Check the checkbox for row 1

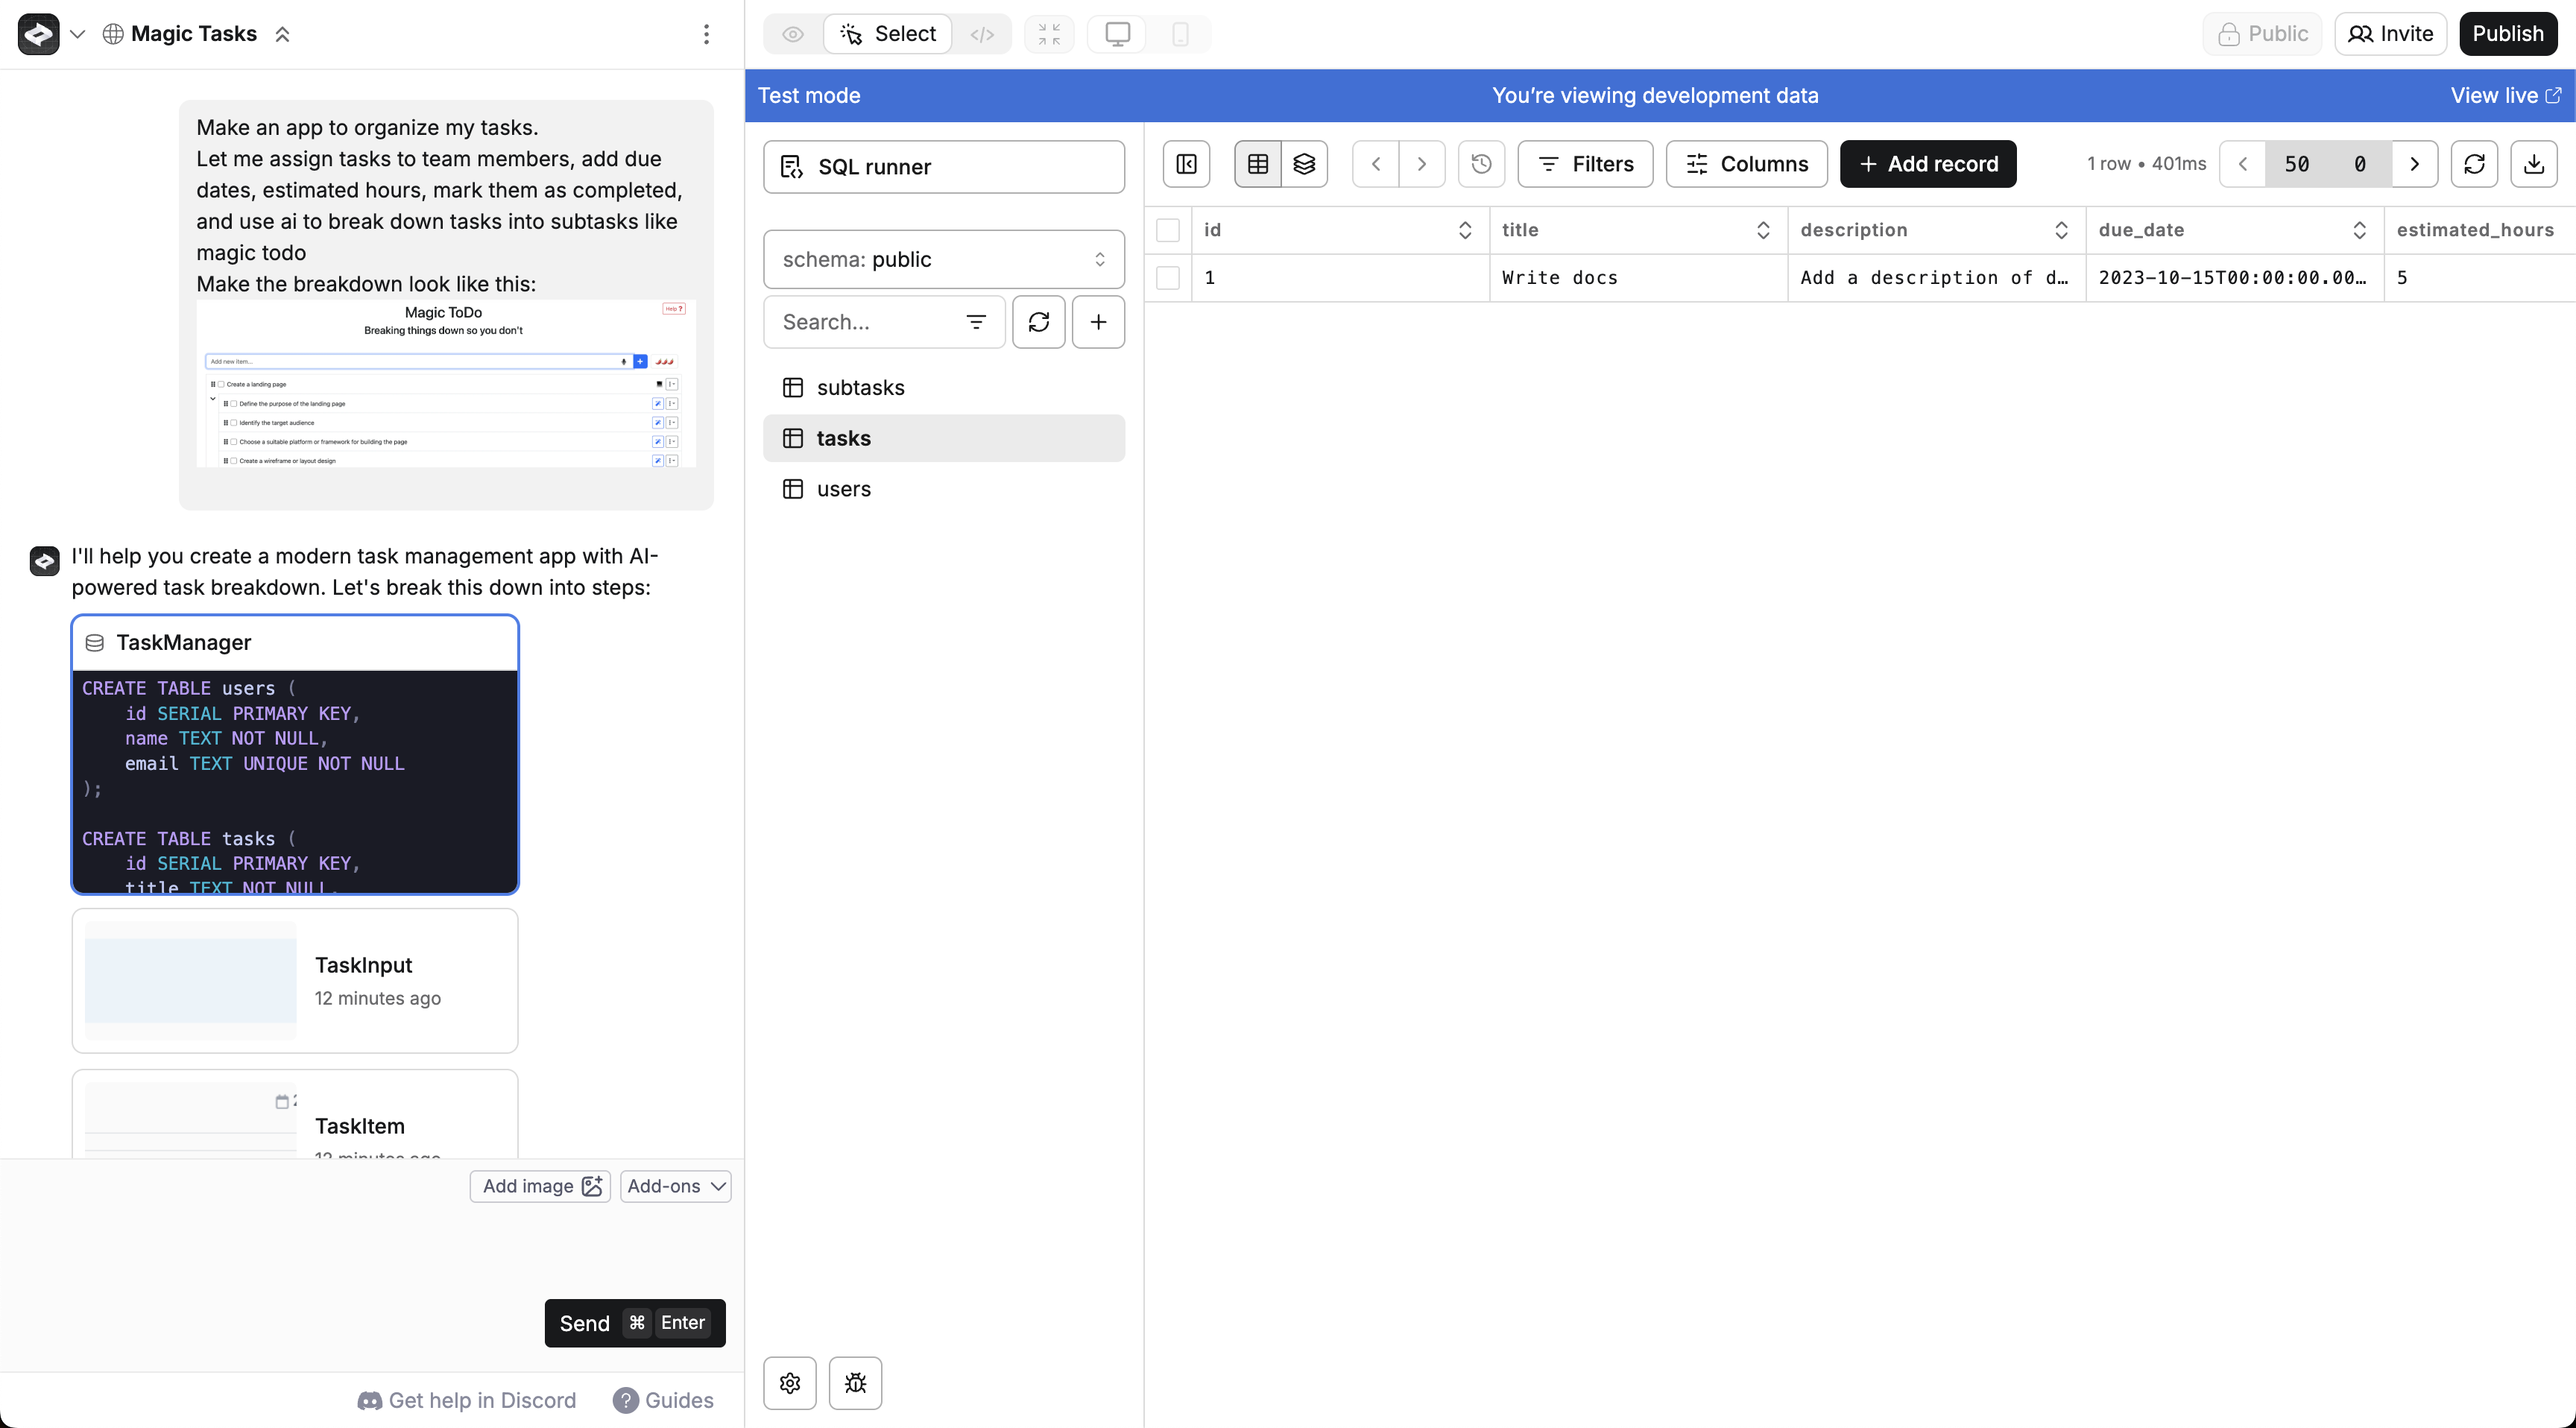(1167, 278)
